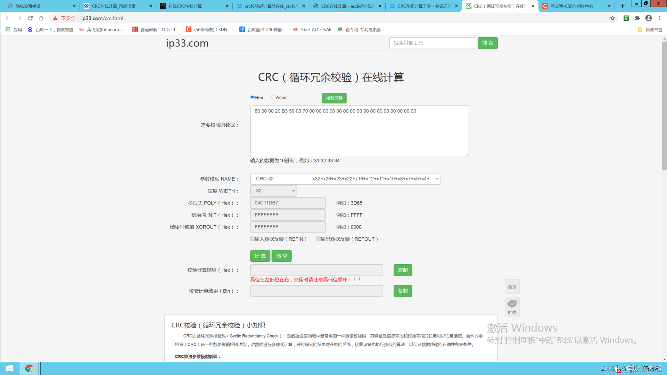Open the extensions puzzle icon

(x=637, y=18)
